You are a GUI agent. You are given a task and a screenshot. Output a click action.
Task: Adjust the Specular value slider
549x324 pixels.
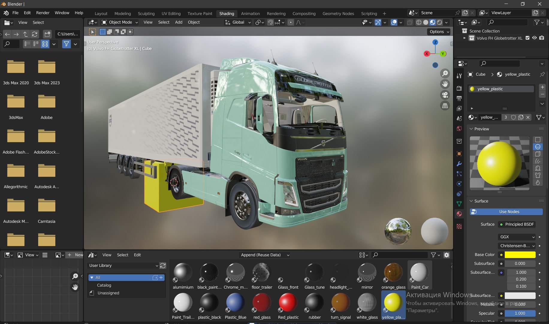coord(520,313)
